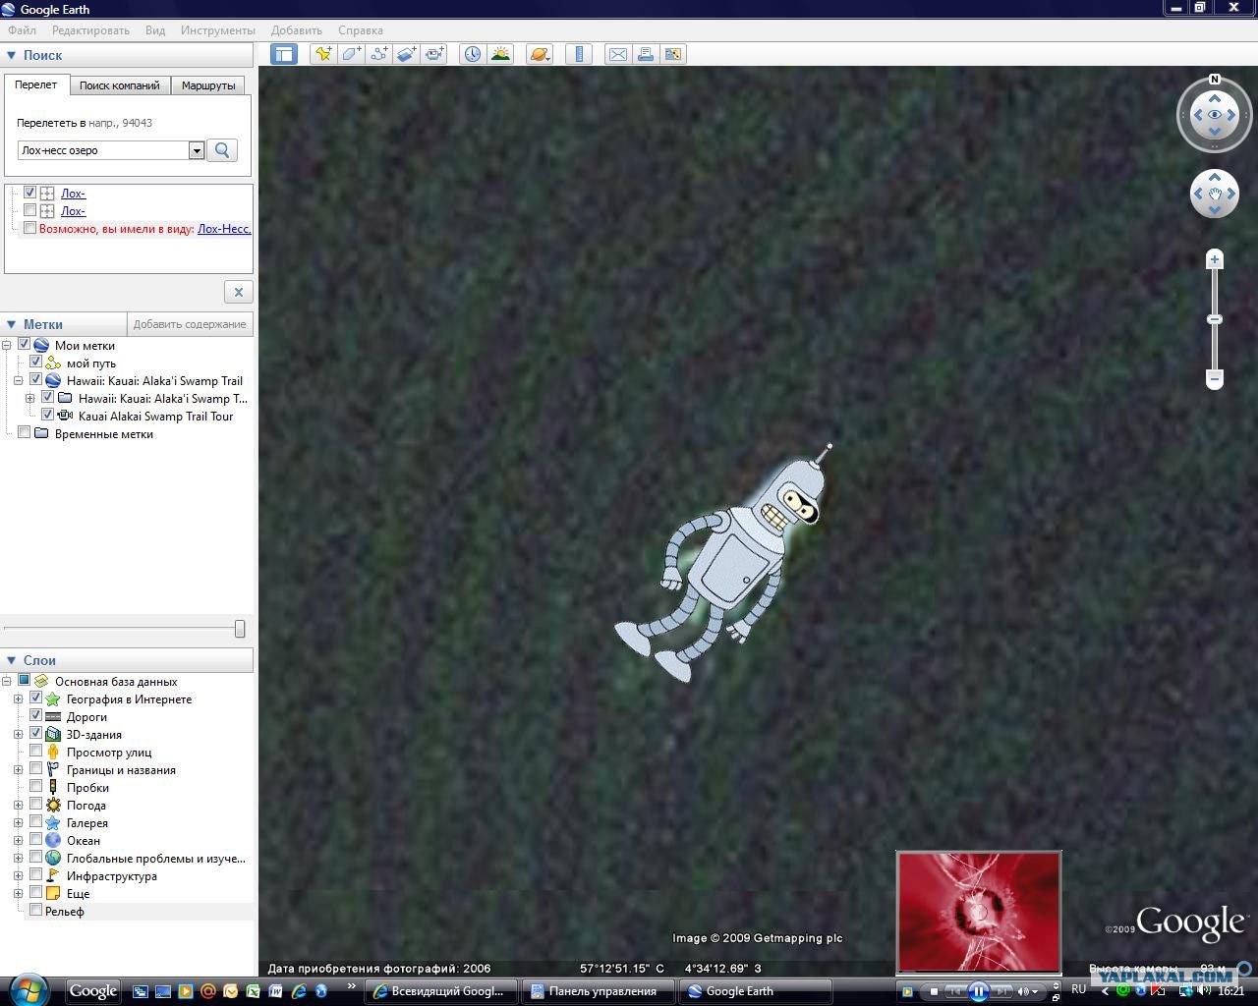Viewport: 1258px width, 1006px height.
Task: Collapse the Мои метки tree node
Action: [x=8, y=345]
